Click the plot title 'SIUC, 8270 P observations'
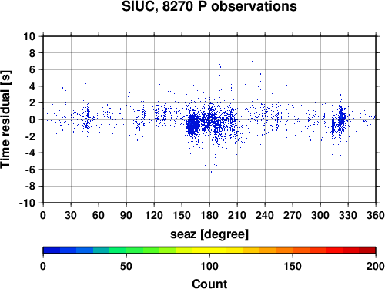This screenshot has height=289, width=385. coord(209,6)
